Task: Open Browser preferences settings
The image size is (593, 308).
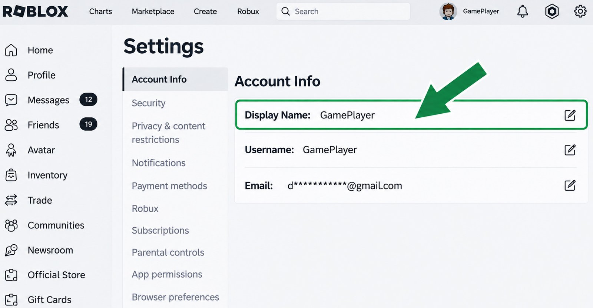Action: tap(175, 297)
